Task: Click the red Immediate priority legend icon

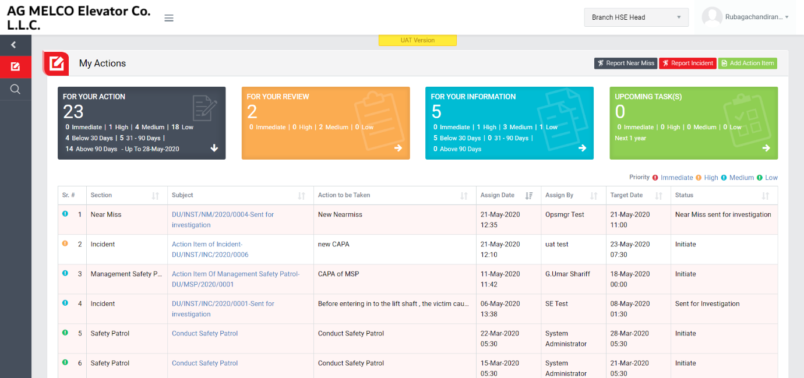Action: [655, 178]
